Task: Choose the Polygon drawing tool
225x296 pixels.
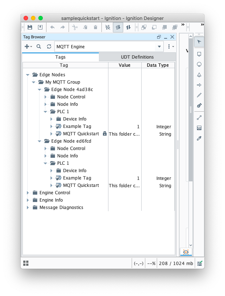Action: 199,75
